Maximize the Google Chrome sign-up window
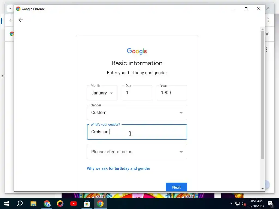Image resolution: width=279 pixels, height=209 pixels. [x=246, y=9]
